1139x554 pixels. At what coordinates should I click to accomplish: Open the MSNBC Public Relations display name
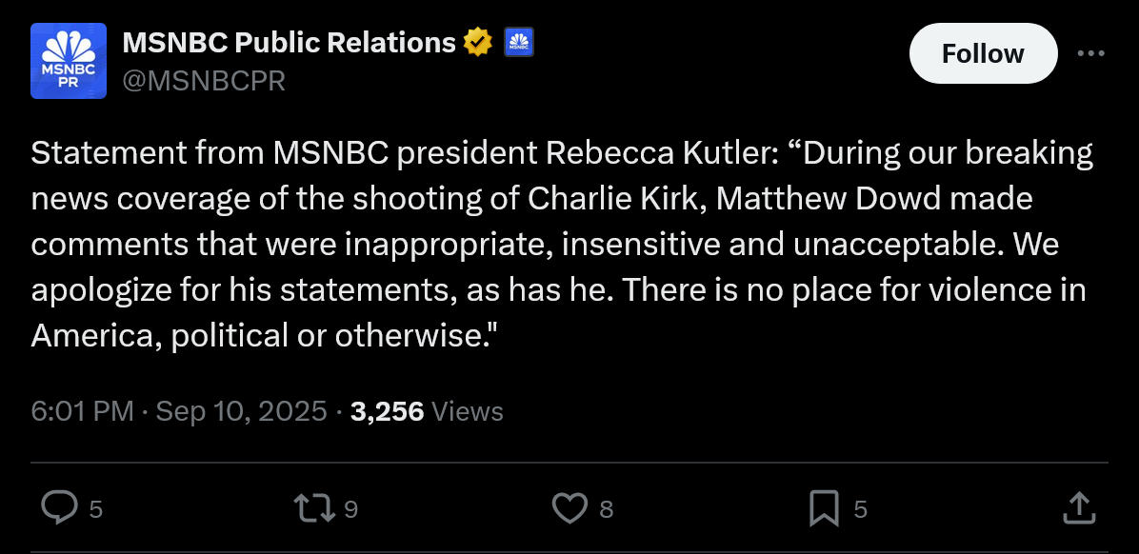[x=289, y=42]
